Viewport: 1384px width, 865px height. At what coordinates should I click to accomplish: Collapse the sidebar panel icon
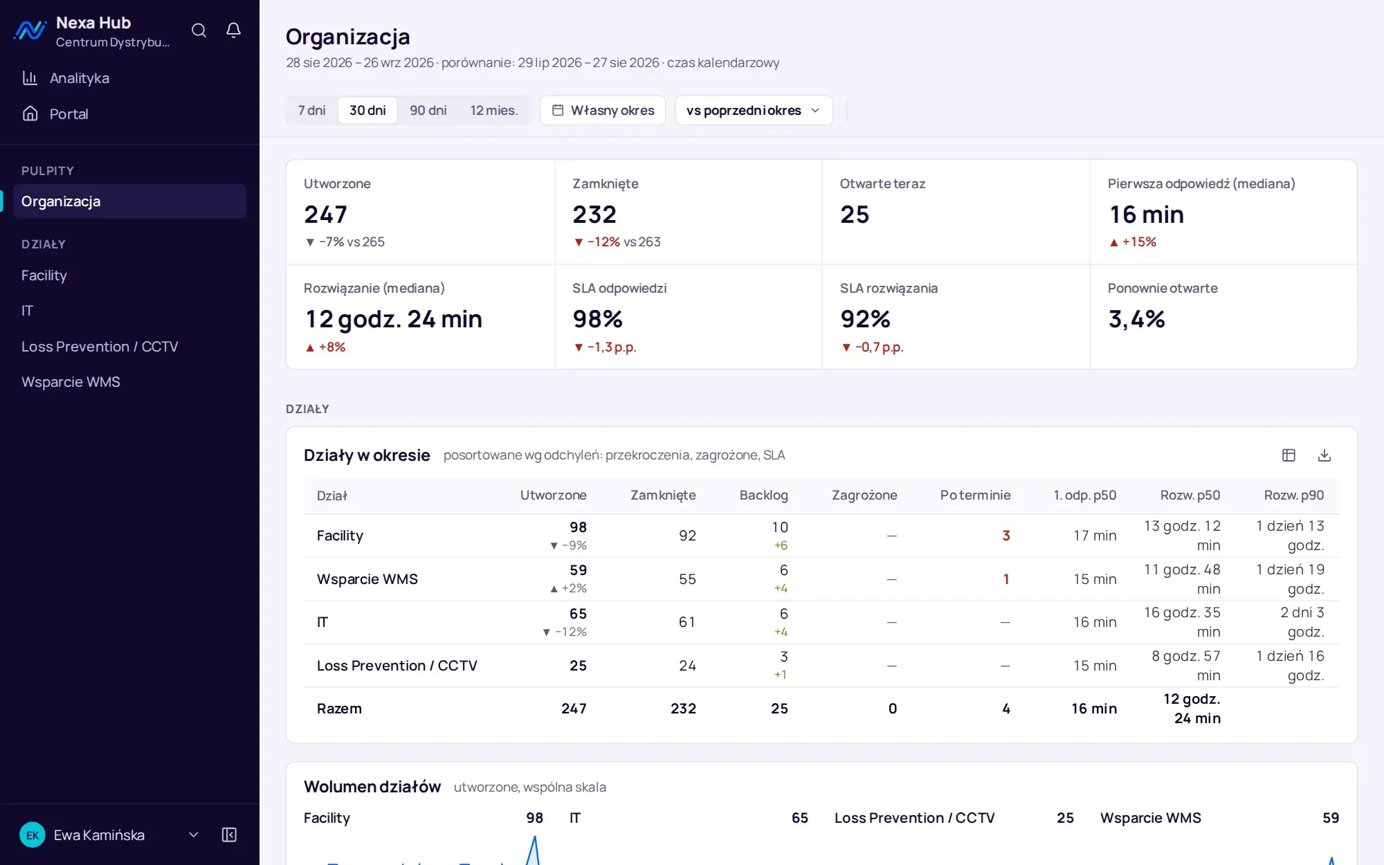(229, 835)
